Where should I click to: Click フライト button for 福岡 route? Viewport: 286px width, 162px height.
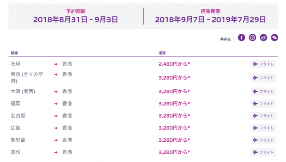[x=264, y=103]
